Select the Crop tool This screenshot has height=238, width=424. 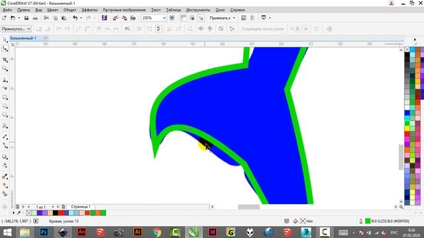pos(5,59)
